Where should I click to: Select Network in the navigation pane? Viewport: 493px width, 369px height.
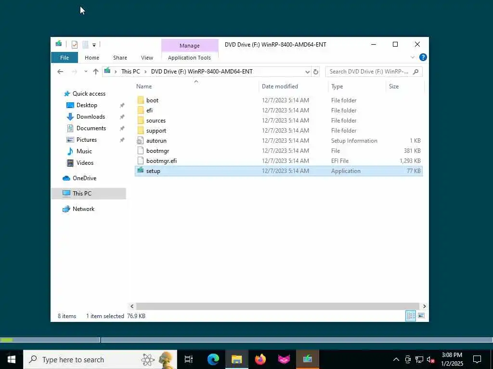click(x=83, y=209)
